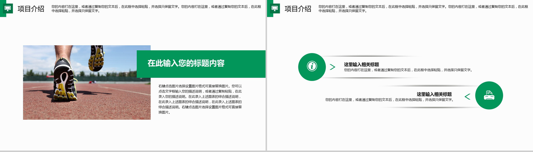Click '这里输入相关标题' beside the printer icon

434,94
